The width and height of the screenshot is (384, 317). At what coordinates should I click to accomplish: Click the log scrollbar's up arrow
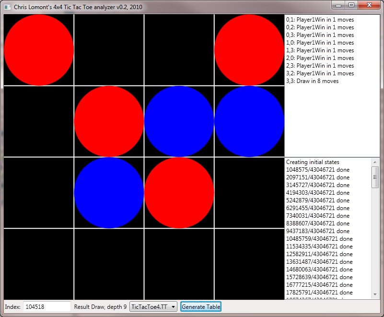[375, 162]
